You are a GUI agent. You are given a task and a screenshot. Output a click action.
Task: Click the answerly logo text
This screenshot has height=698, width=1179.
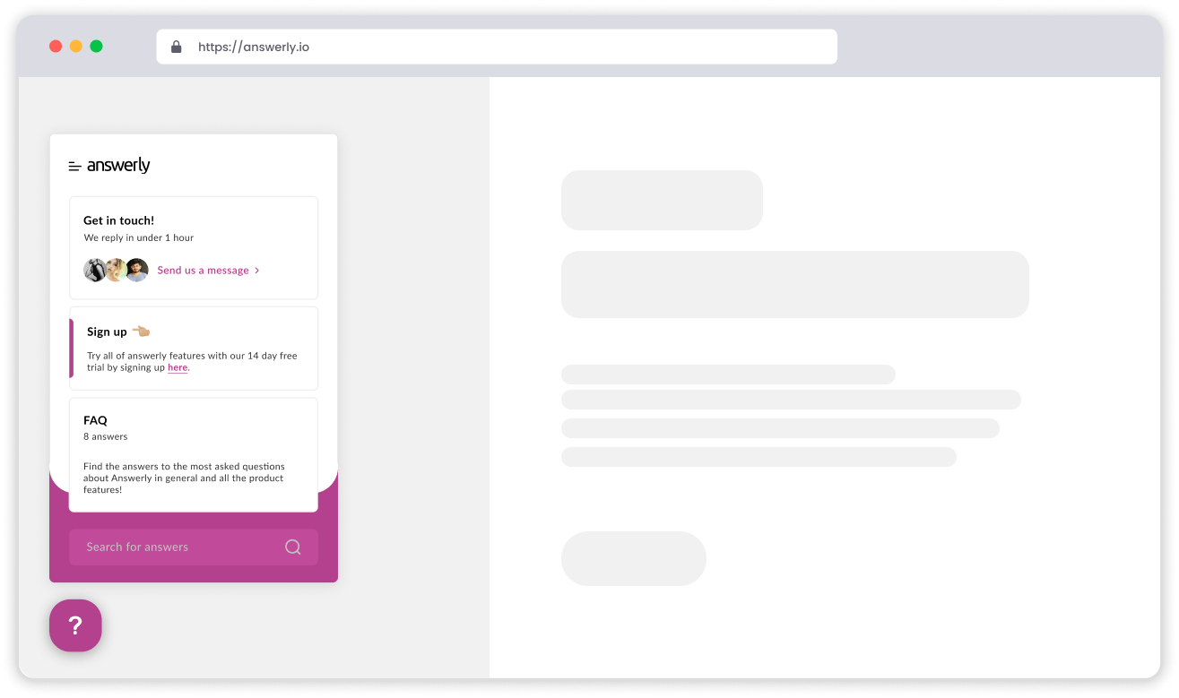118,166
